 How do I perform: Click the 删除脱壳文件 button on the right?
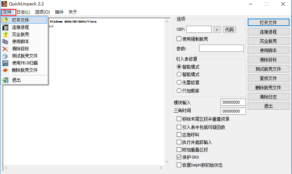(268, 88)
